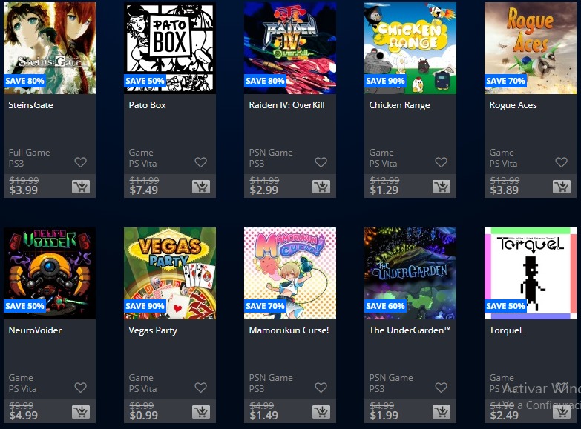Add Mamorukun Curse! to cart
581x429 pixels.
click(321, 412)
